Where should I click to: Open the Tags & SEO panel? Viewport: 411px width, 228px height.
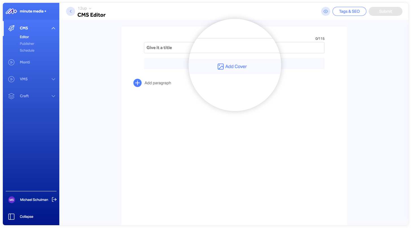349,11
